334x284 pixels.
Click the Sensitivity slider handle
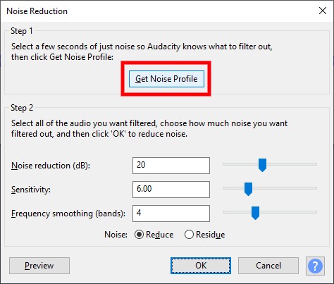pos(248,189)
